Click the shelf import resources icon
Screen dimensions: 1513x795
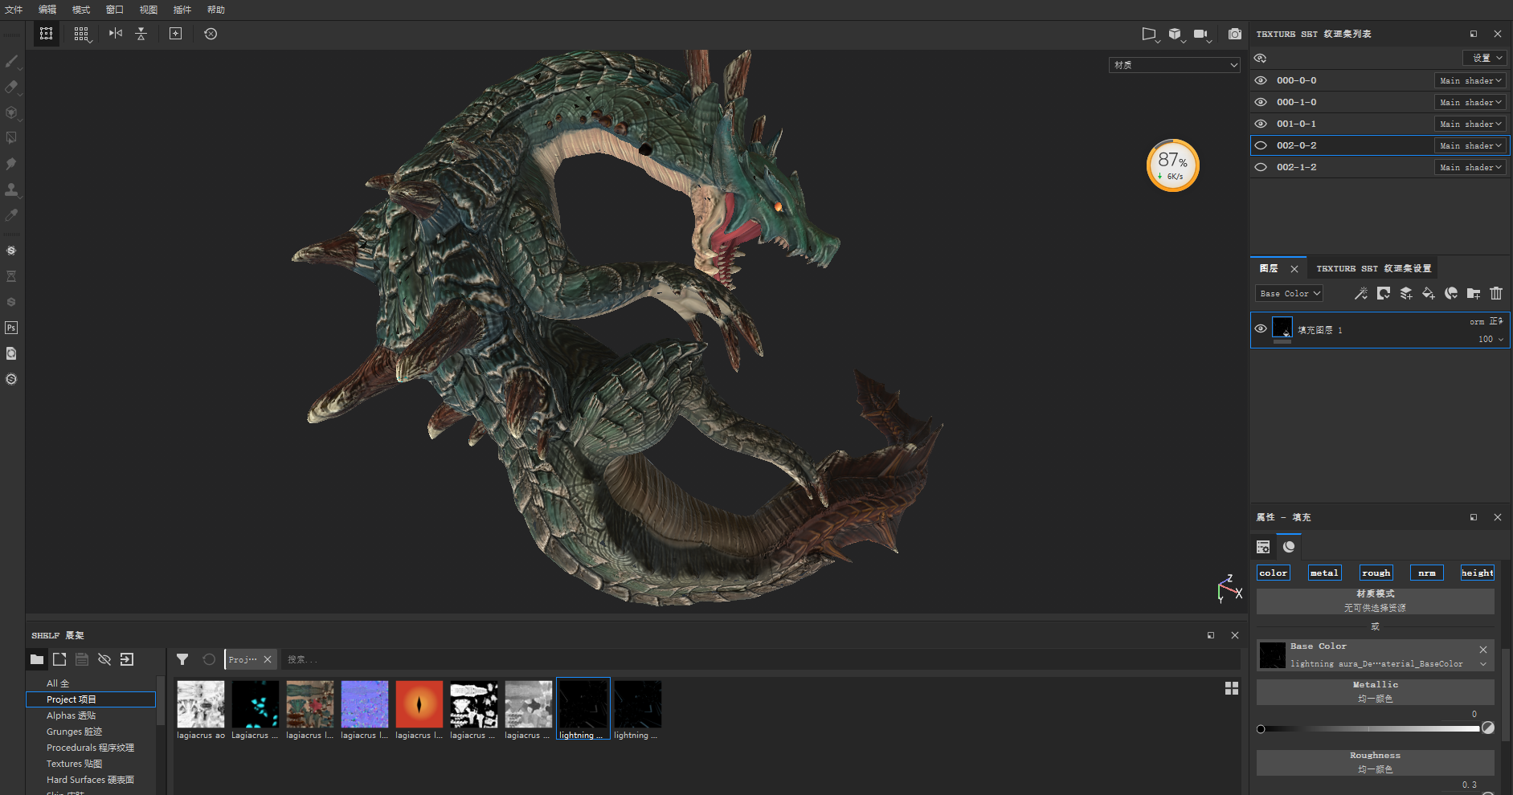[127, 659]
